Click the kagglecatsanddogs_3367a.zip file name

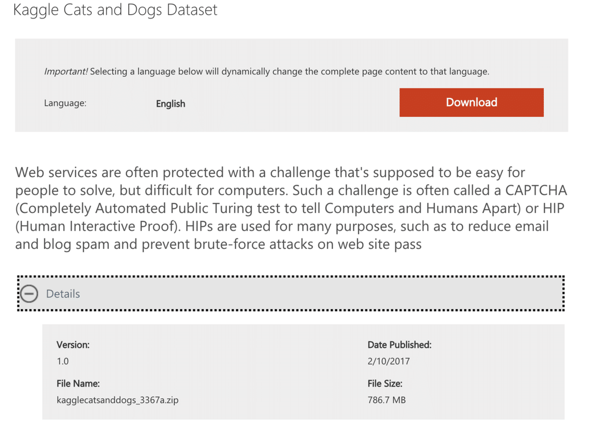(117, 400)
